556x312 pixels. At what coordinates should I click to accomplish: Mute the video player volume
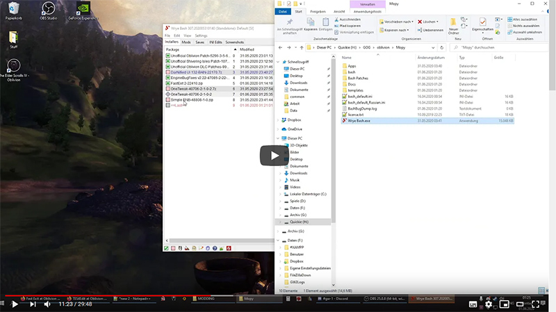point(47,304)
